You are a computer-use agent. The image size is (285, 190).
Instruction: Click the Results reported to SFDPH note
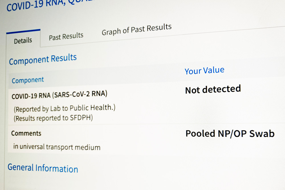(53, 118)
